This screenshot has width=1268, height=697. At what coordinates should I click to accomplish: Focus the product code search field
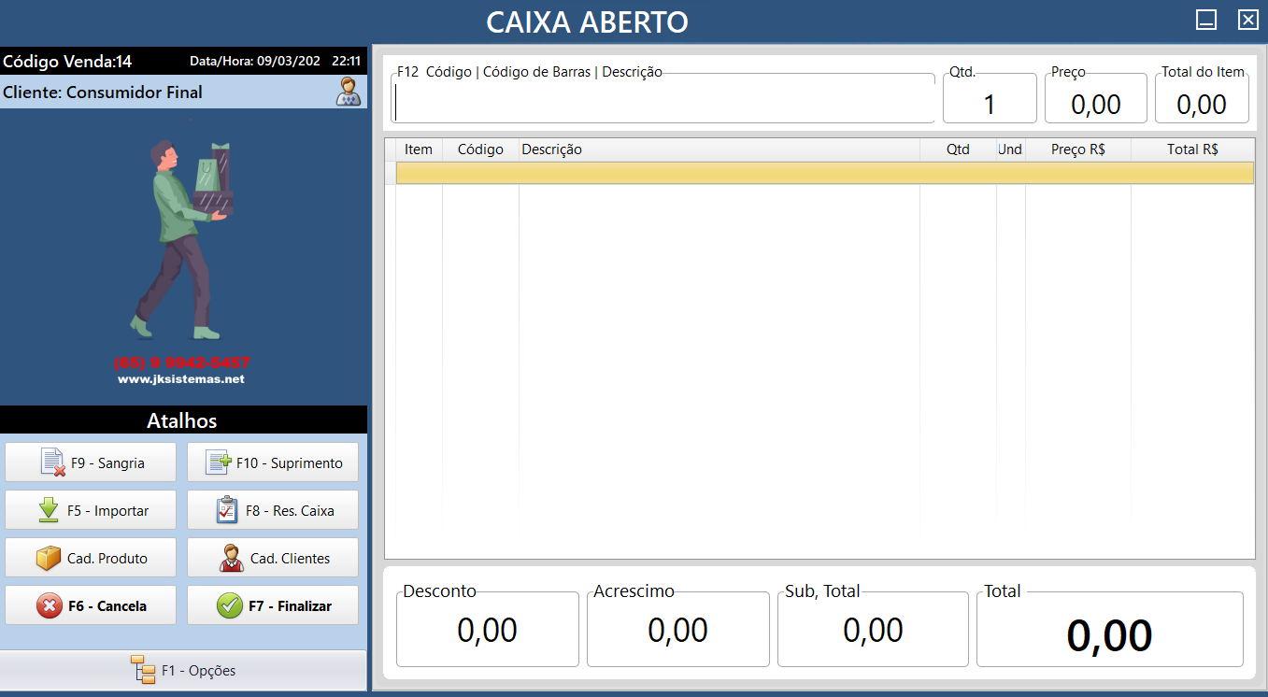coord(662,103)
